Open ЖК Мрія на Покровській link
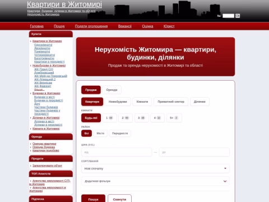Screen dimensions: 269x202 coord(50,76)
